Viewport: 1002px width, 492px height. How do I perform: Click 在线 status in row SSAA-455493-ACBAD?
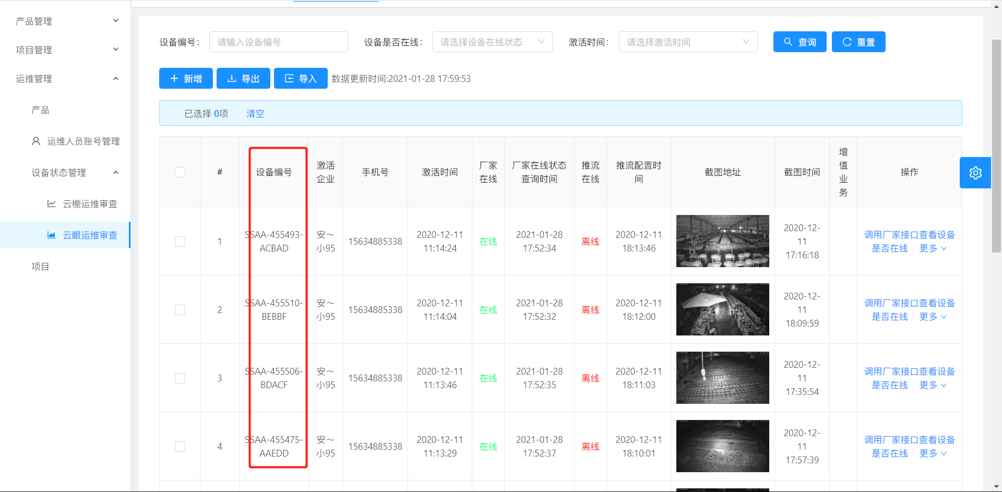coord(488,242)
